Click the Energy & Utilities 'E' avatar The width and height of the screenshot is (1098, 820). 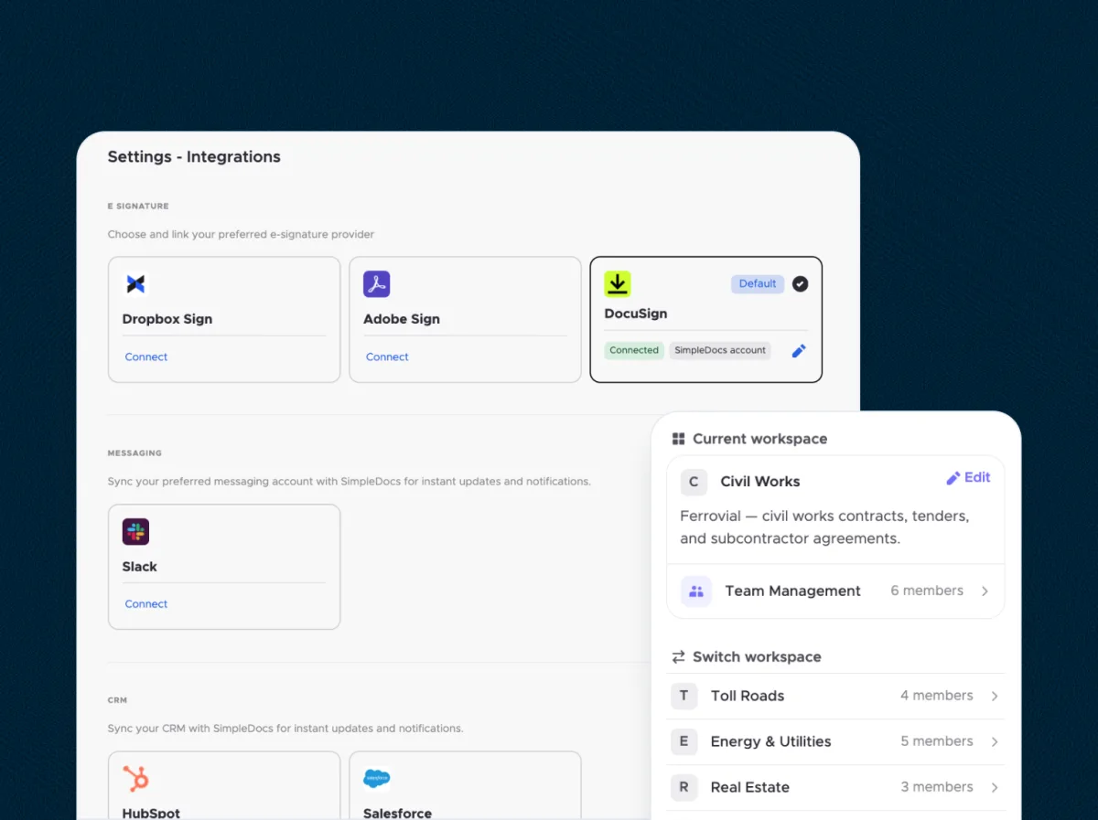(x=684, y=741)
